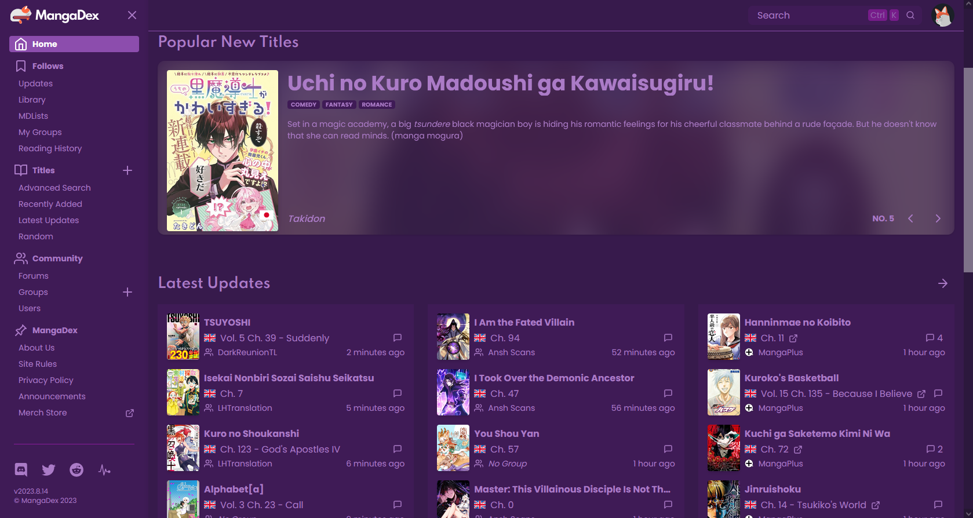Go to previous popular title
This screenshot has width=973, height=518.
(x=910, y=218)
